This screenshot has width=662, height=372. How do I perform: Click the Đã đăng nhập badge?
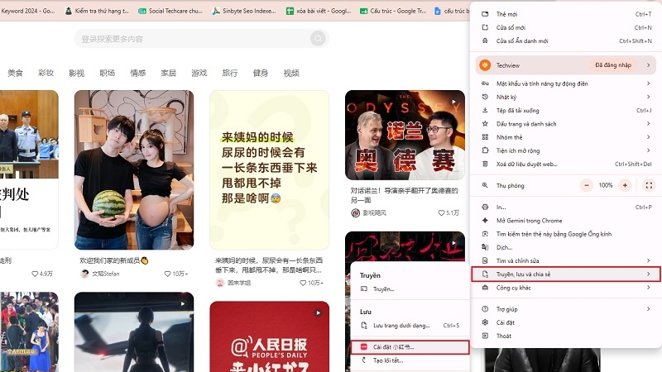coord(613,65)
